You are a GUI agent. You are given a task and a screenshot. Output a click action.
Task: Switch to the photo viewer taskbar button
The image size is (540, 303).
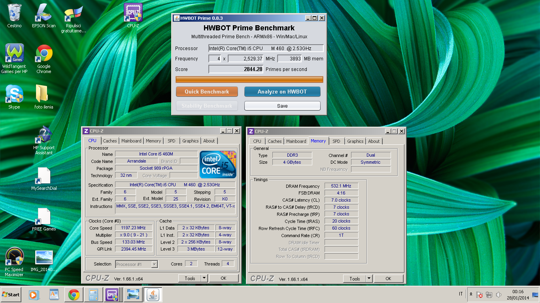[x=133, y=295]
